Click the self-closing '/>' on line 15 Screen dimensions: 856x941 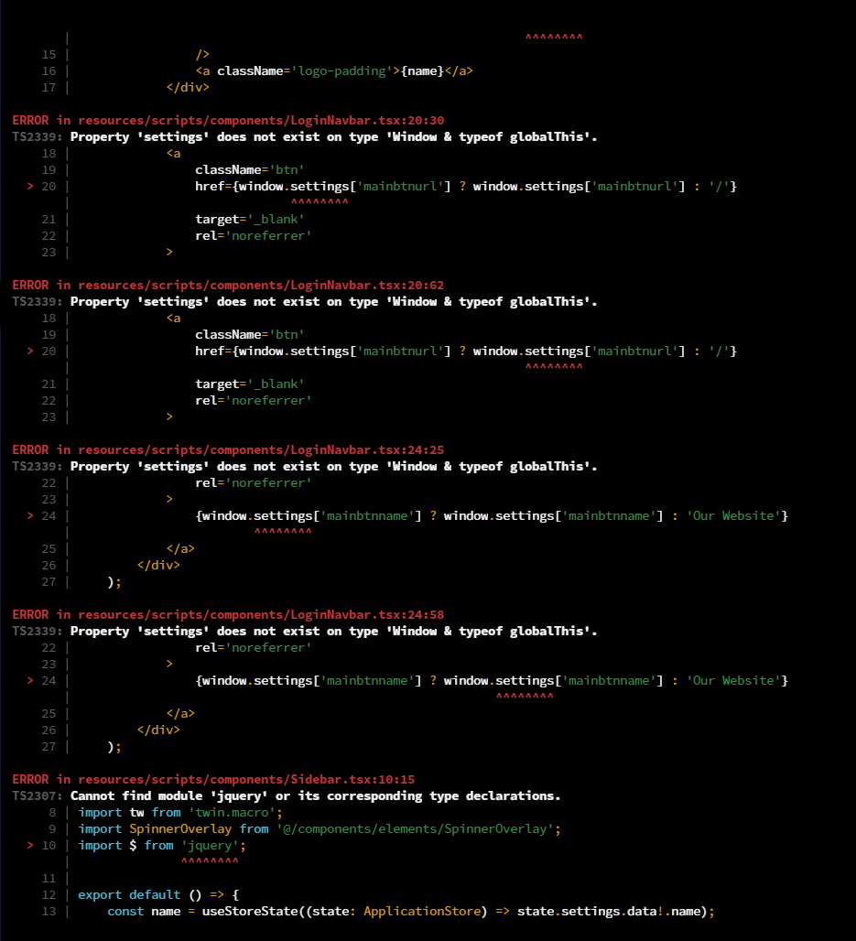[202, 55]
